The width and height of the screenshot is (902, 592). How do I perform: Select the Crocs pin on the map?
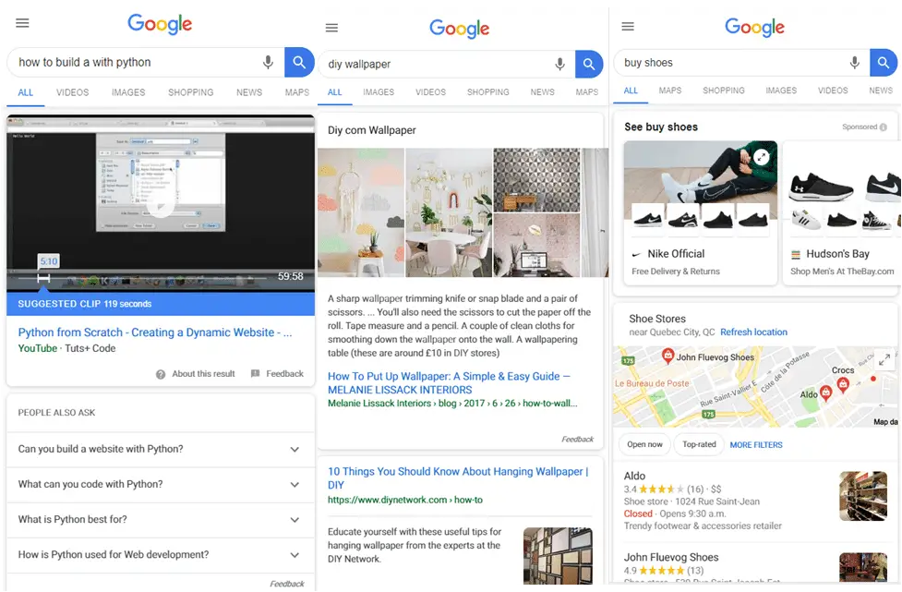pyautogui.click(x=843, y=385)
